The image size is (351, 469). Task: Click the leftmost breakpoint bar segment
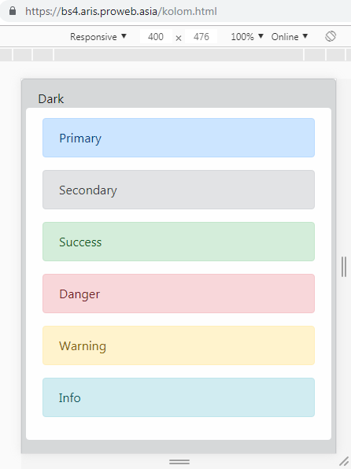[x=6, y=55]
